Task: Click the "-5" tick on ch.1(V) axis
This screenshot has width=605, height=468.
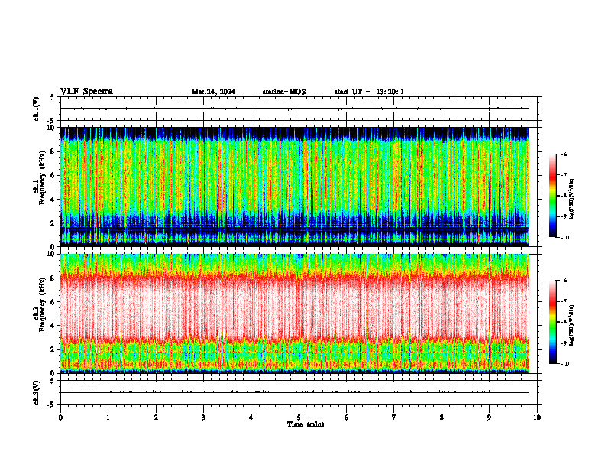Action: tap(50, 121)
